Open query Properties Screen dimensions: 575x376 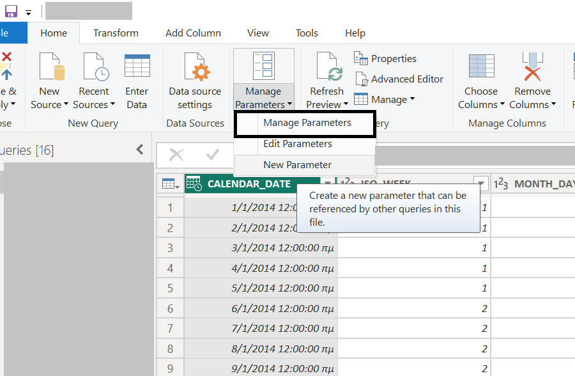click(385, 58)
